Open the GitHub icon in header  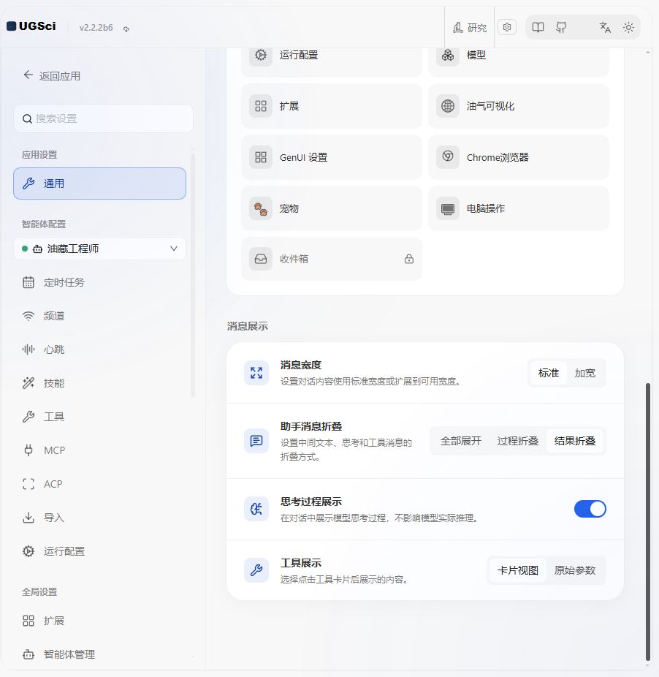(x=561, y=28)
